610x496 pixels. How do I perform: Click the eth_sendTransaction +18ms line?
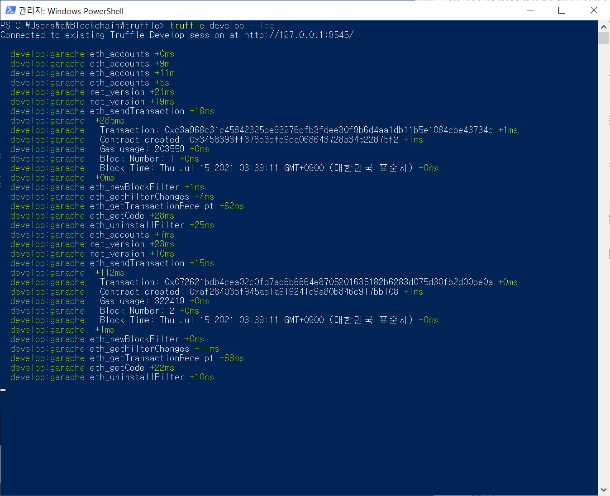click(x=112, y=111)
